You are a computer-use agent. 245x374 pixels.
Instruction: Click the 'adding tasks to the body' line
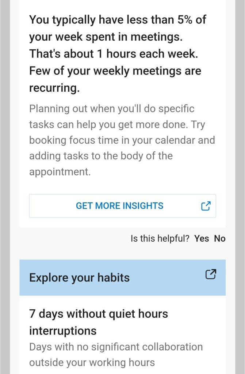(x=101, y=156)
